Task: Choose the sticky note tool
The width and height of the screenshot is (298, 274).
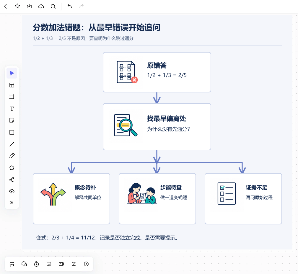Action: coord(12,120)
